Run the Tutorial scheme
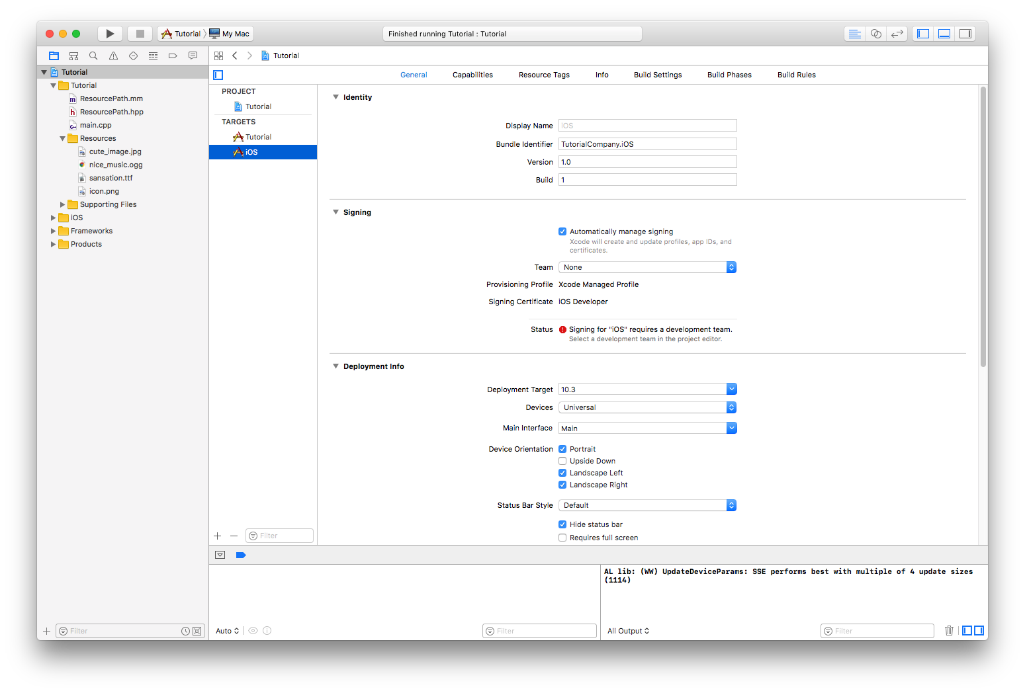1025x693 pixels. click(110, 33)
